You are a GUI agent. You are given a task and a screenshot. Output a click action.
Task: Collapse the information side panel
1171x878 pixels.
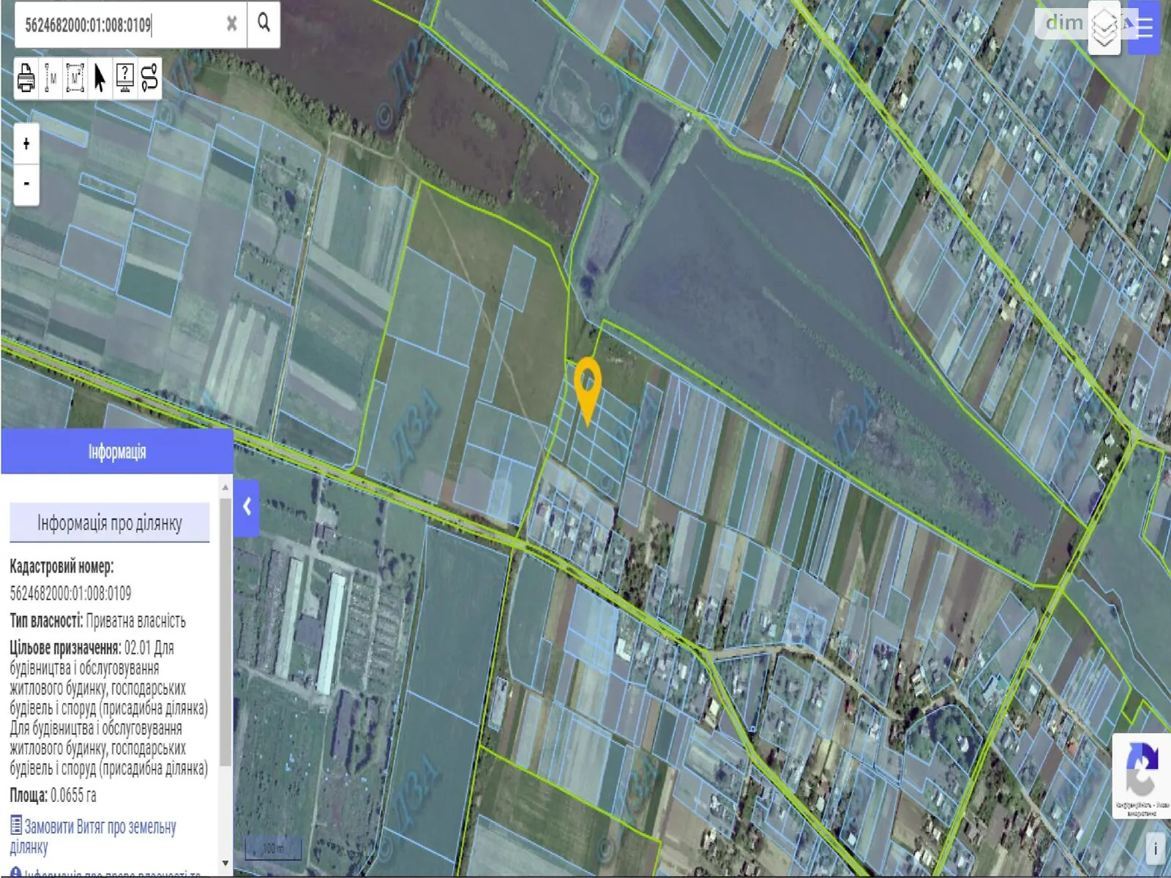click(247, 507)
